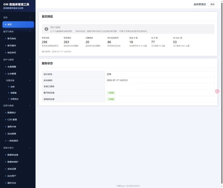Click the 退出 logout button
The height and width of the screenshot is (188, 223).
point(212,4)
